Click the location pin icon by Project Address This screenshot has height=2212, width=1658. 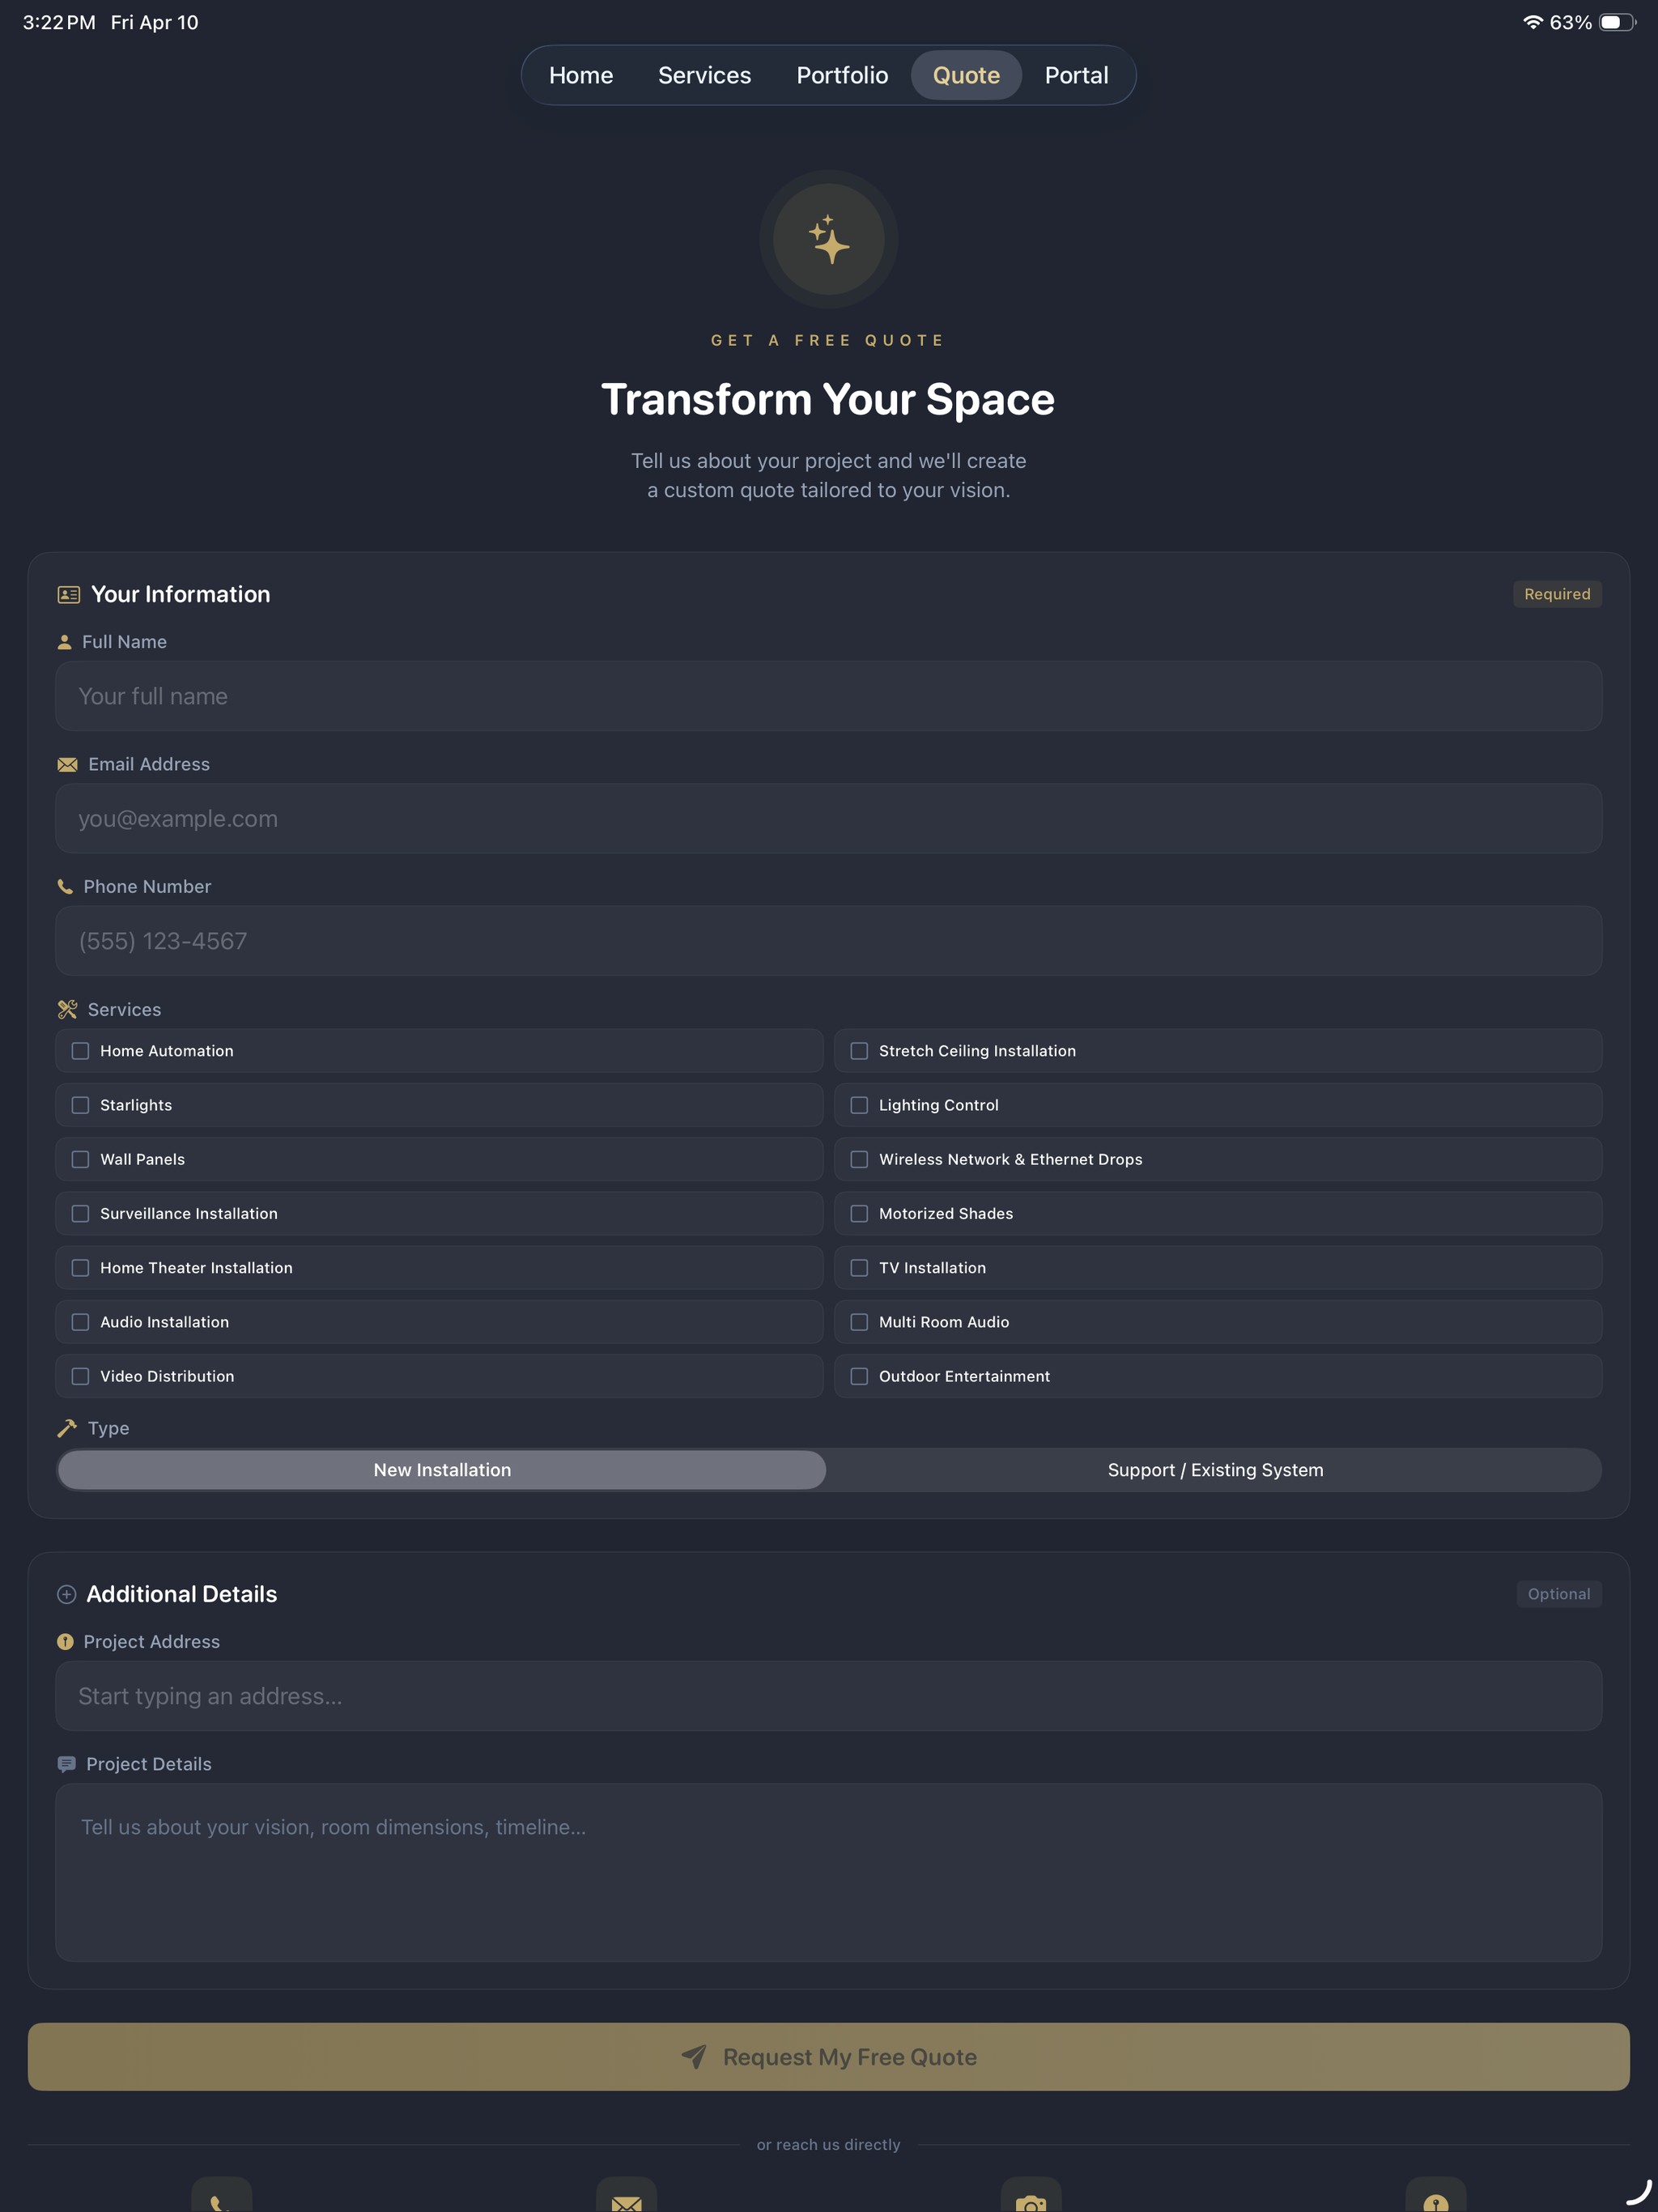click(x=65, y=1642)
